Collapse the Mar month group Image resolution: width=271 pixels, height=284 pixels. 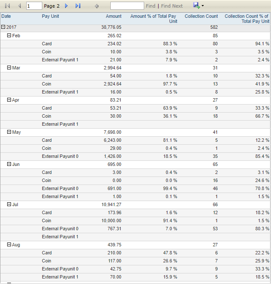[9, 68]
